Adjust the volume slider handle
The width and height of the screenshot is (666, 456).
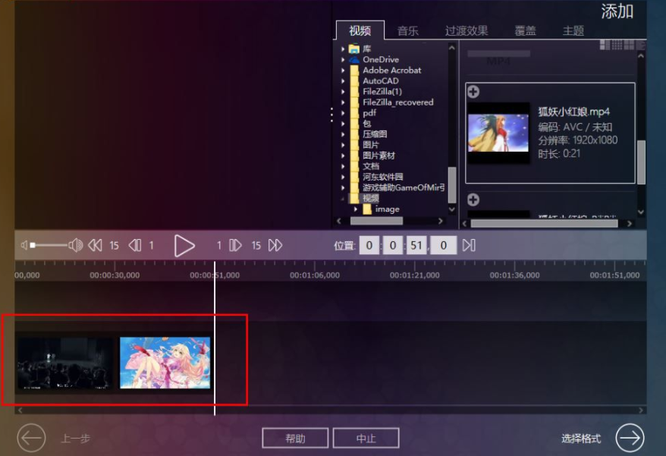33,245
